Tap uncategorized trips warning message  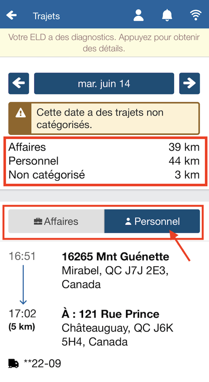click(104, 118)
